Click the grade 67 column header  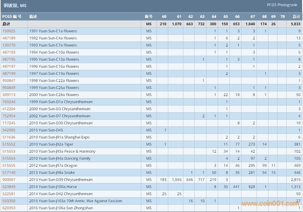tap(253, 17)
